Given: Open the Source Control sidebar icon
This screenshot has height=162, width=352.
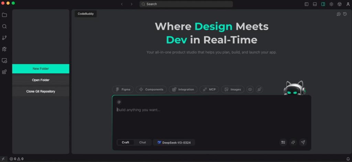Looking at the screenshot, I should [4, 38].
